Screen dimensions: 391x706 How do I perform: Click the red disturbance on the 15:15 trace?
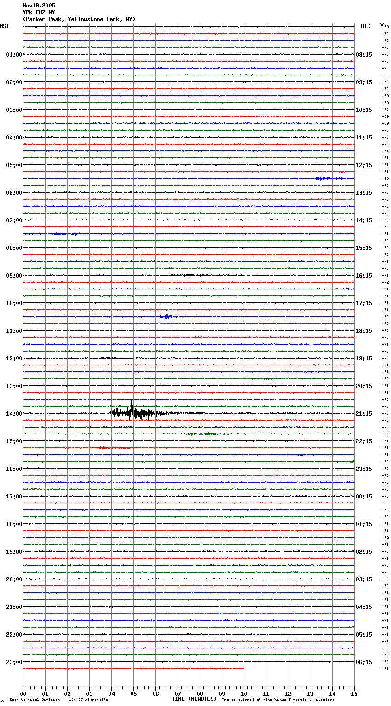[x=115, y=448]
